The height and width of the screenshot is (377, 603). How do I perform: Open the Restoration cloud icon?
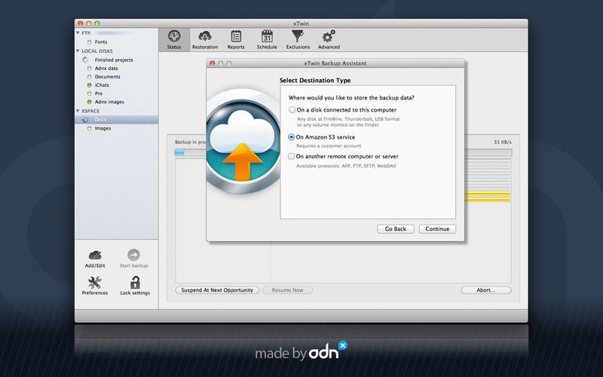pyautogui.click(x=205, y=37)
